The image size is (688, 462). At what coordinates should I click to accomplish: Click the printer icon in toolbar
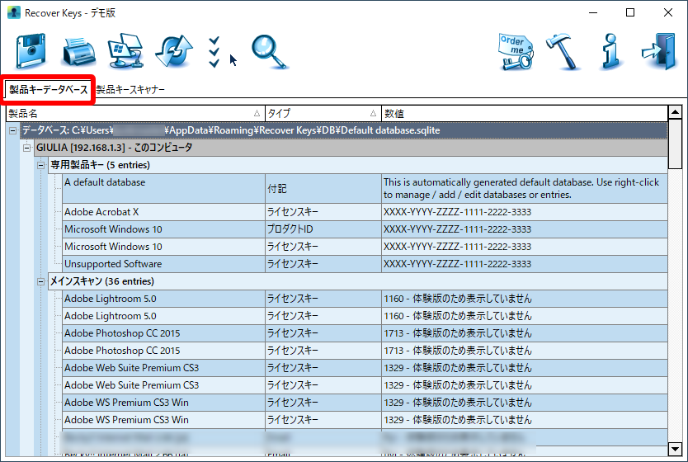click(79, 52)
